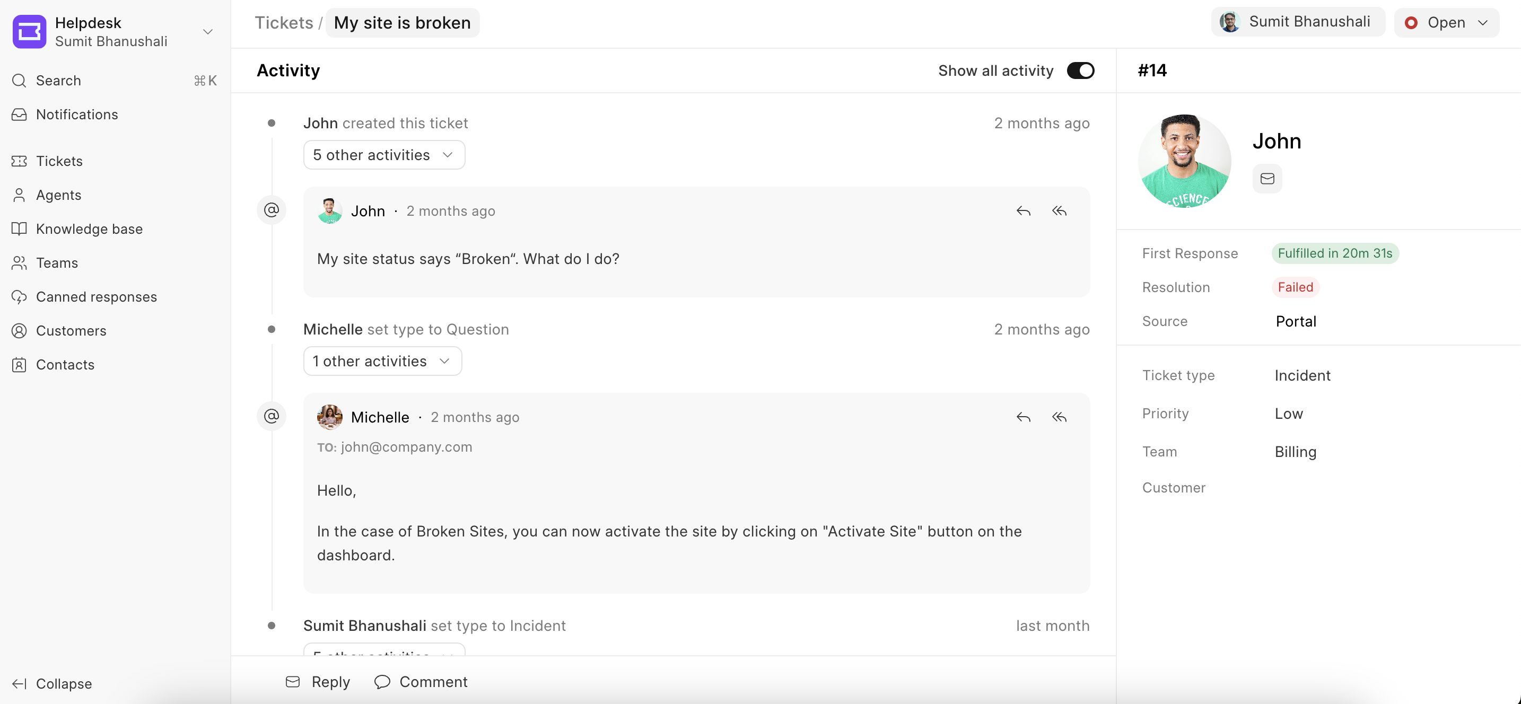
Task: Go to Teams in the sidebar
Action: pos(57,263)
